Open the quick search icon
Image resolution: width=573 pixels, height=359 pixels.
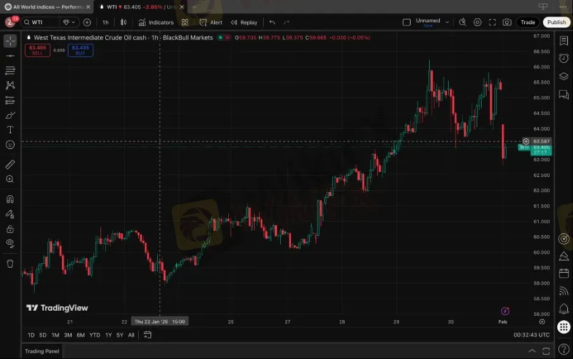[463, 22]
